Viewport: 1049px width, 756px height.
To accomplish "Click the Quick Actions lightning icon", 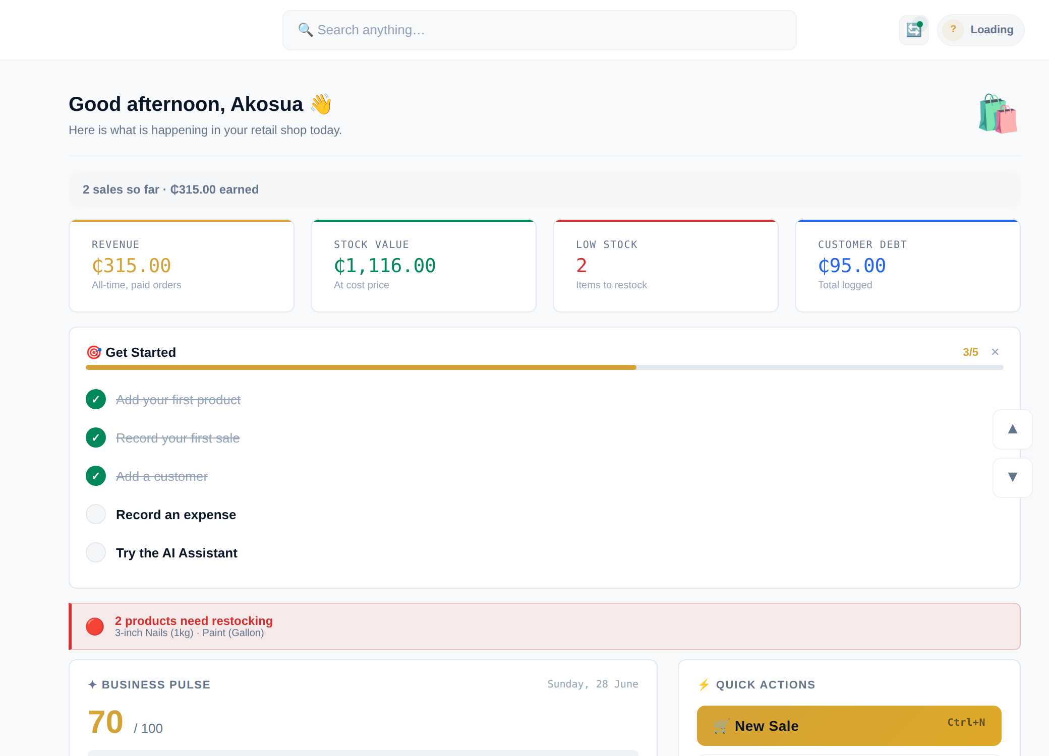I will click(x=704, y=684).
